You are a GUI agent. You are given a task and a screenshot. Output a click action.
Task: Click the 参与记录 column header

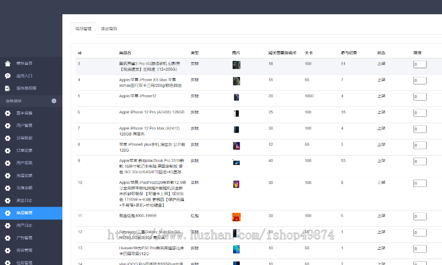(x=349, y=53)
